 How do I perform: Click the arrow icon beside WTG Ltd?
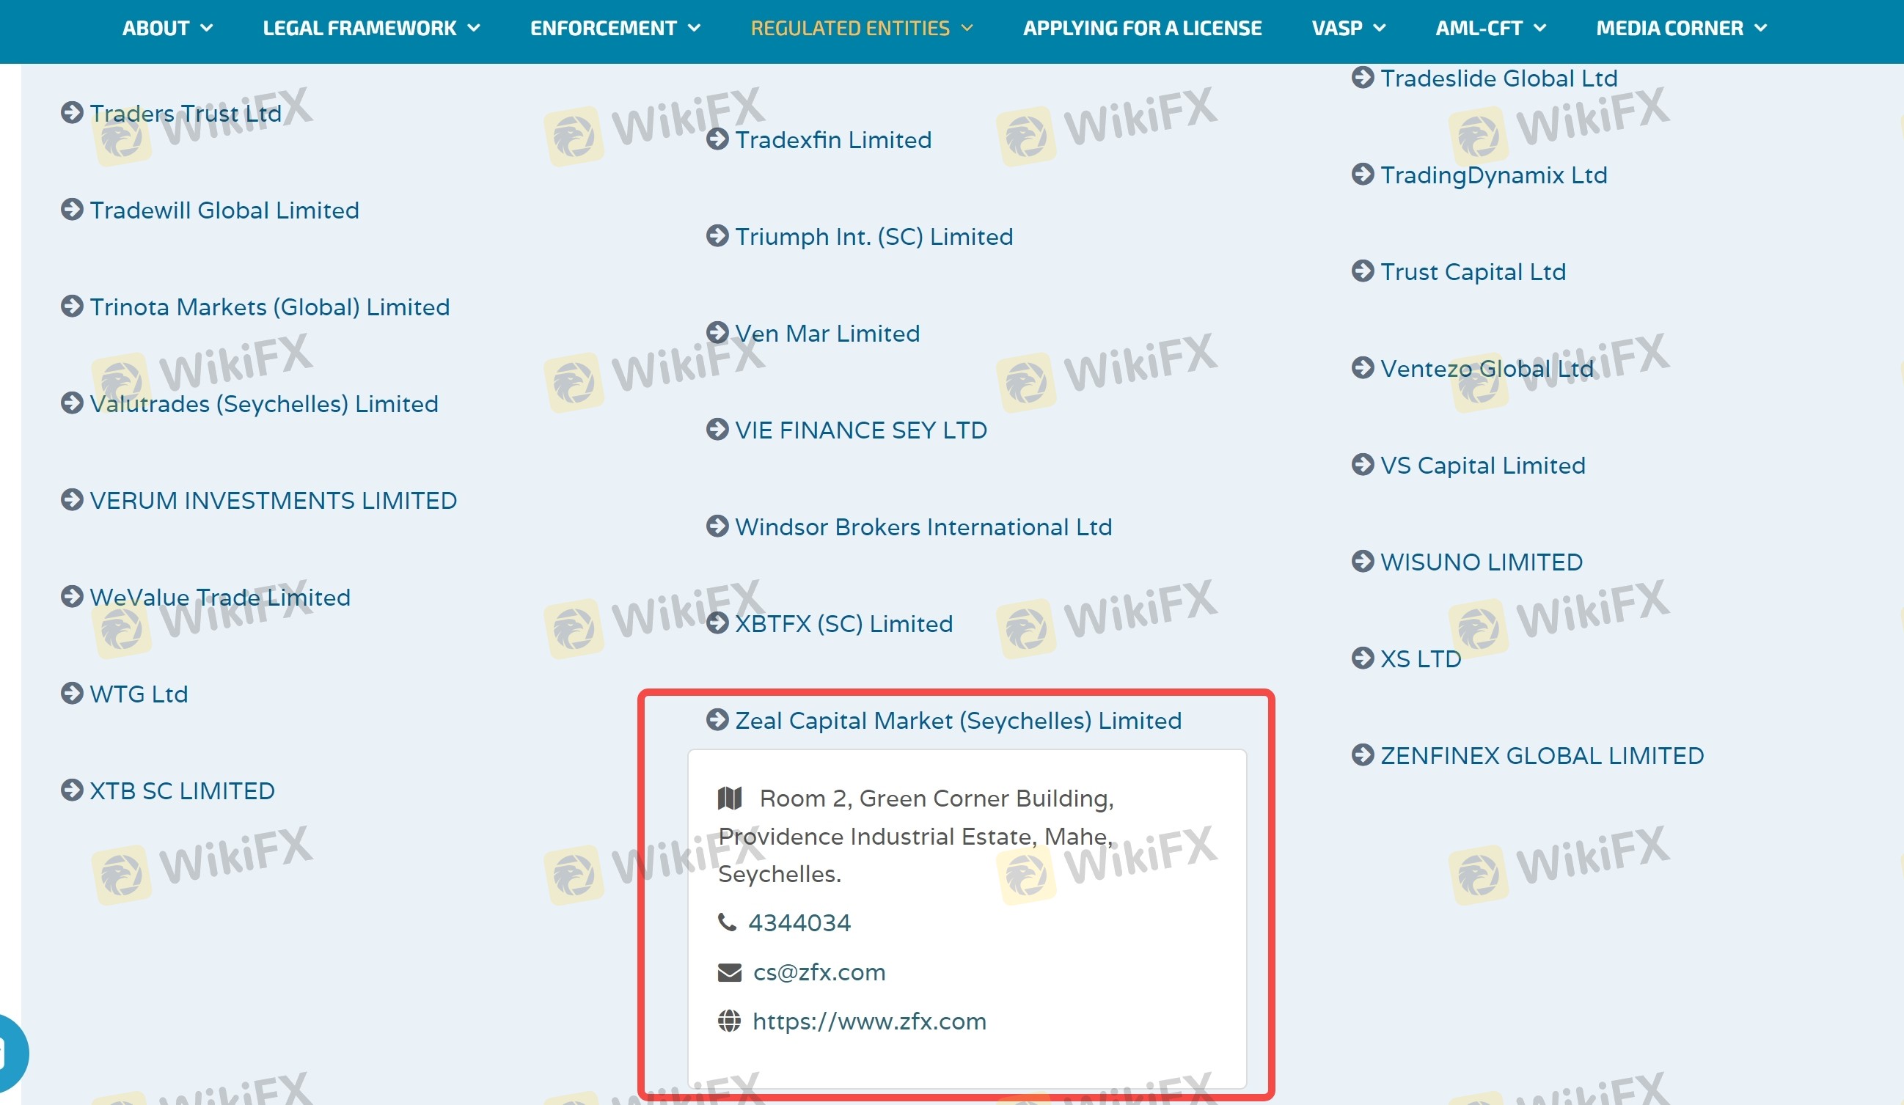[x=72, y=694]
